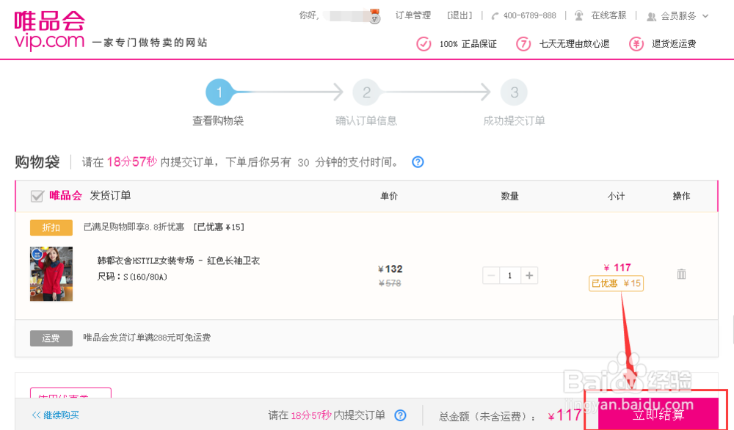
Task: Click the phone icon beside 400-6789-888
Action: tap(495, 16)
